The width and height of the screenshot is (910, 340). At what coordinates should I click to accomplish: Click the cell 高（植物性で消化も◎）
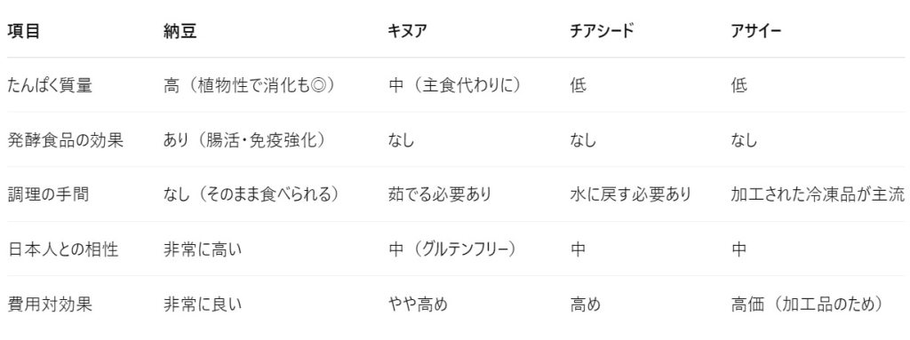click(250, 85)
